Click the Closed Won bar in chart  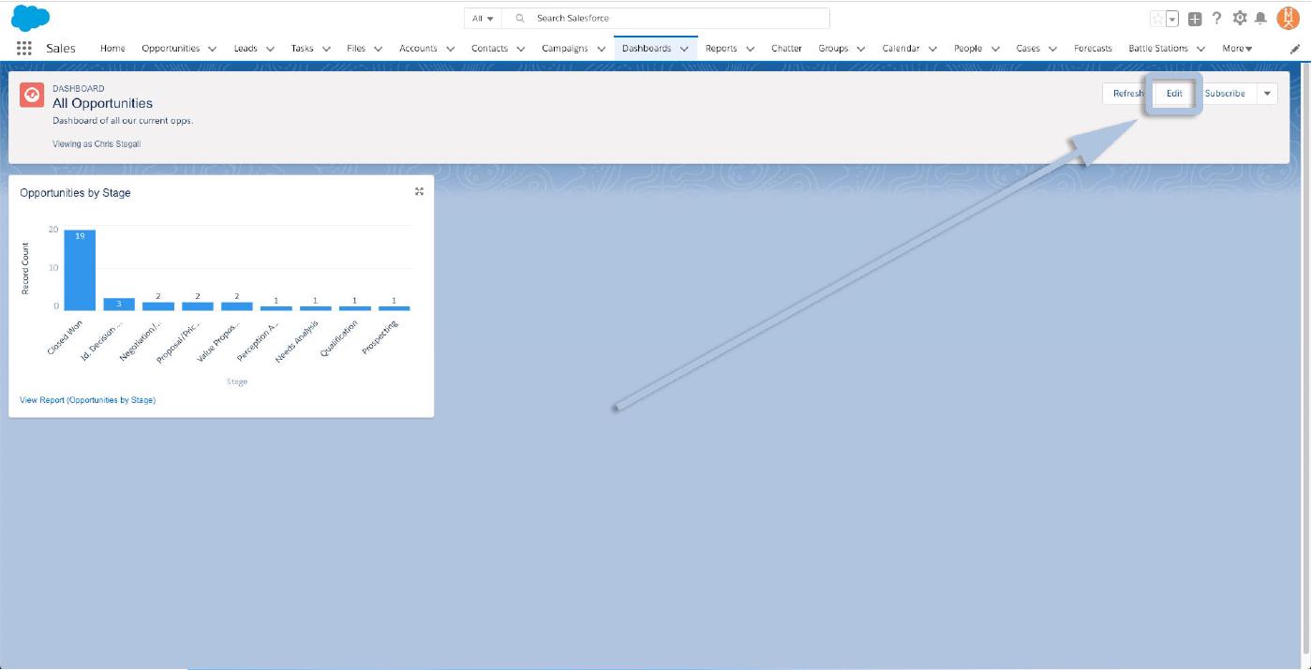[80, 270]
